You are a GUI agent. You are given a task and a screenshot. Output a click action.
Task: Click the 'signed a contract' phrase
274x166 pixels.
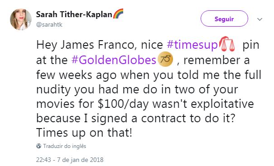137,118
